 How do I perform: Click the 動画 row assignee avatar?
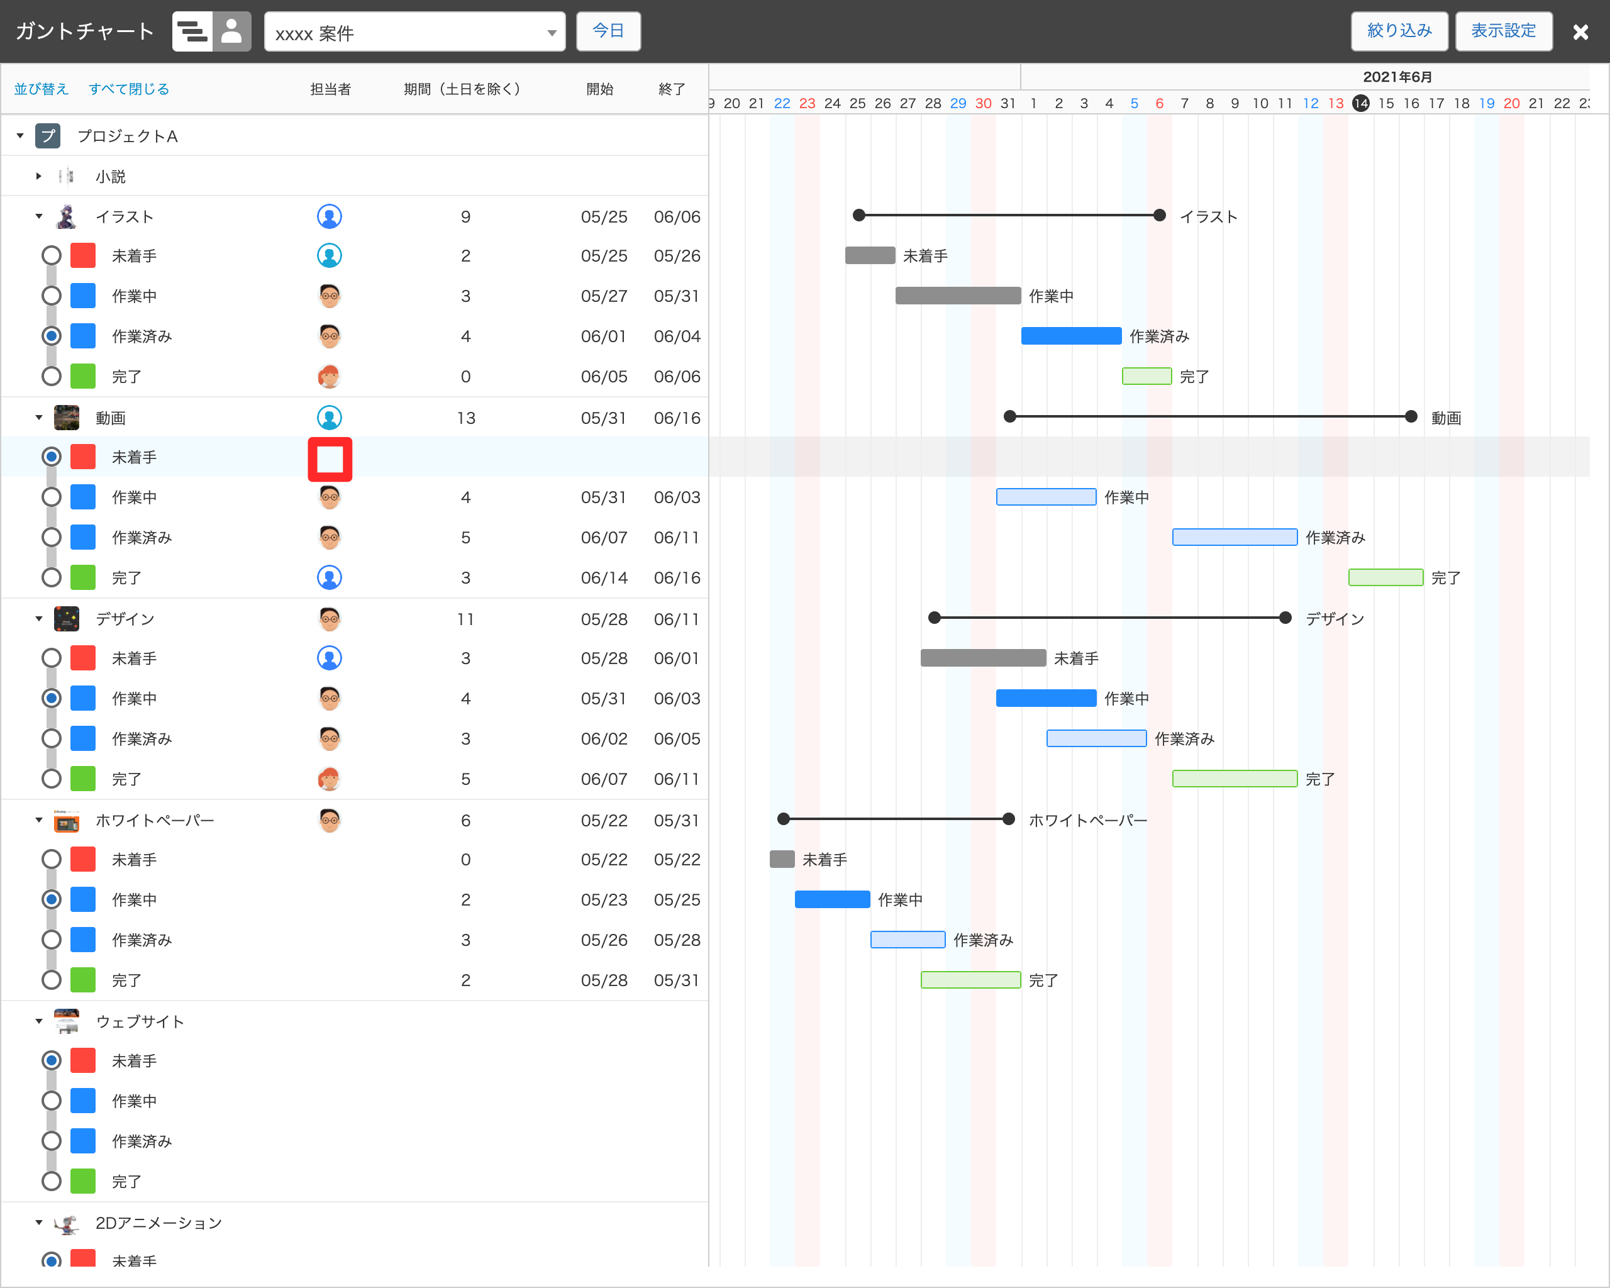[x=330, y=418]
